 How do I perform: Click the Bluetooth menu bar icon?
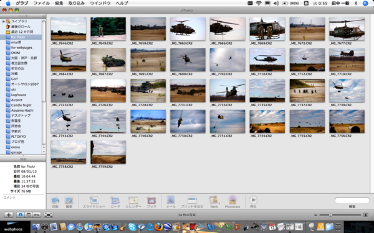pos(356,3)
